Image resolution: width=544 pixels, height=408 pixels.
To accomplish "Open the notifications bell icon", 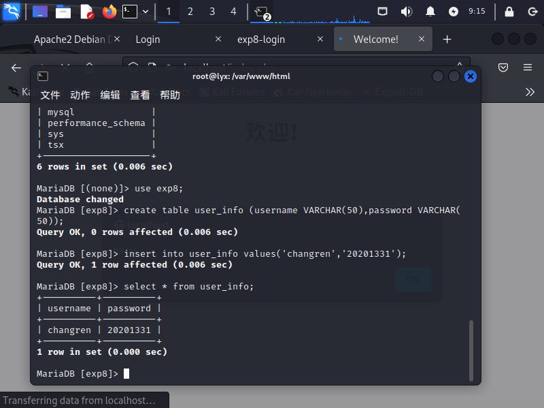I will (430, 12).
